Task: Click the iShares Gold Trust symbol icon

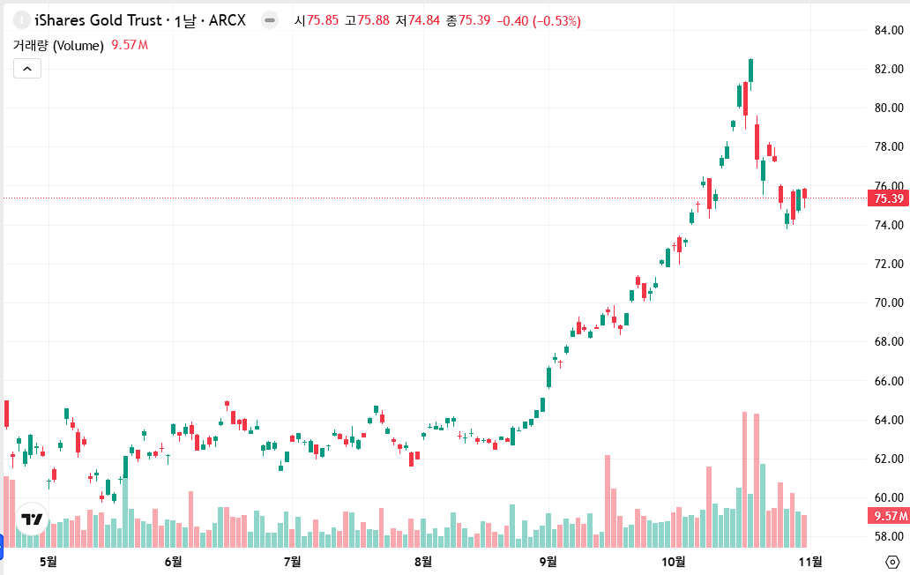Action: pos(22,20)
